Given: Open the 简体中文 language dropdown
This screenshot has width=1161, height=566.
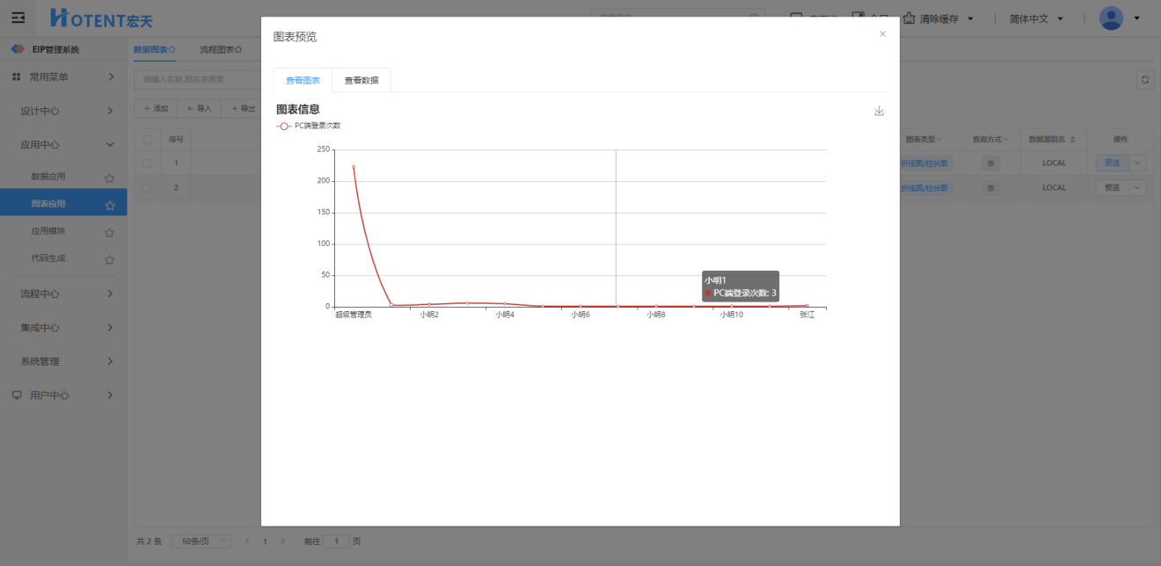Looking at the screenshot, I should [x=1036, y=18].
